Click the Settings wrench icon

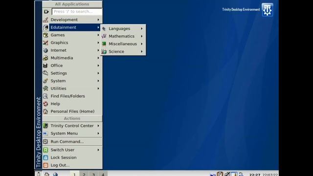(x=45, y=73)
